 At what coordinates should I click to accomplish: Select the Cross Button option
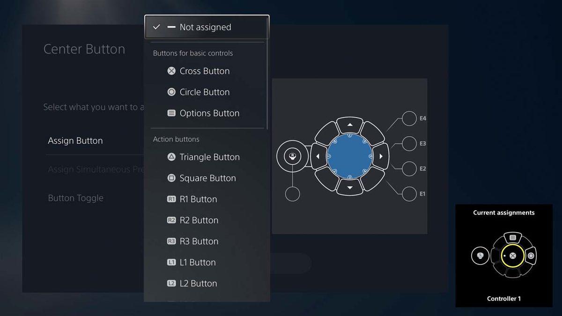(x=204, y=71)
